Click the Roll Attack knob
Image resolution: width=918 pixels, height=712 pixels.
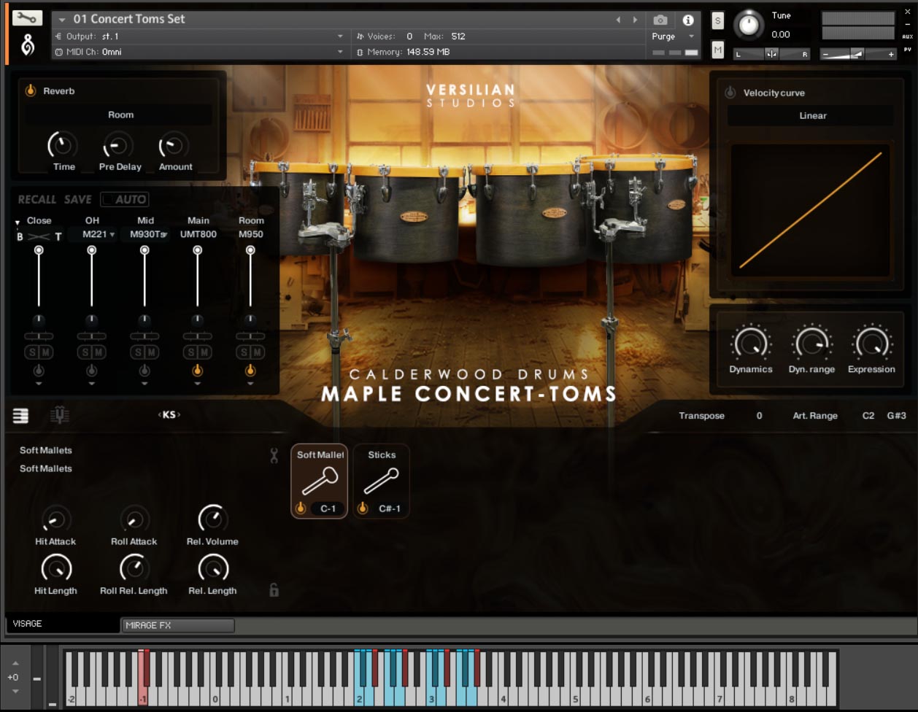pos(134,519)
